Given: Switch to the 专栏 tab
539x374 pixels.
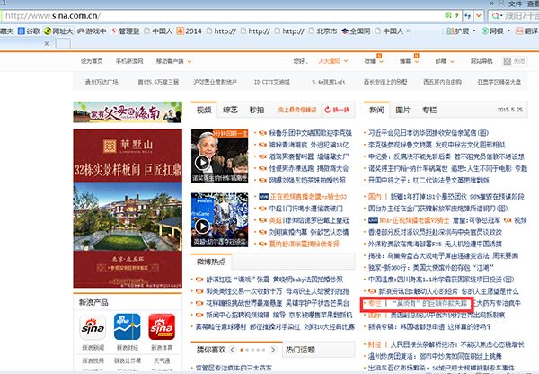Looking at the screenshot, I should click(429, 110).
